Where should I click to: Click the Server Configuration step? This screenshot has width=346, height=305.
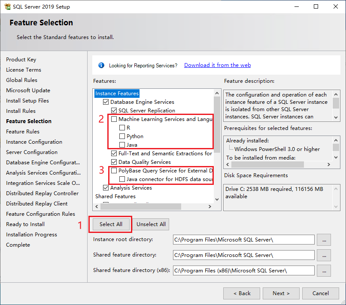[32, 152]
